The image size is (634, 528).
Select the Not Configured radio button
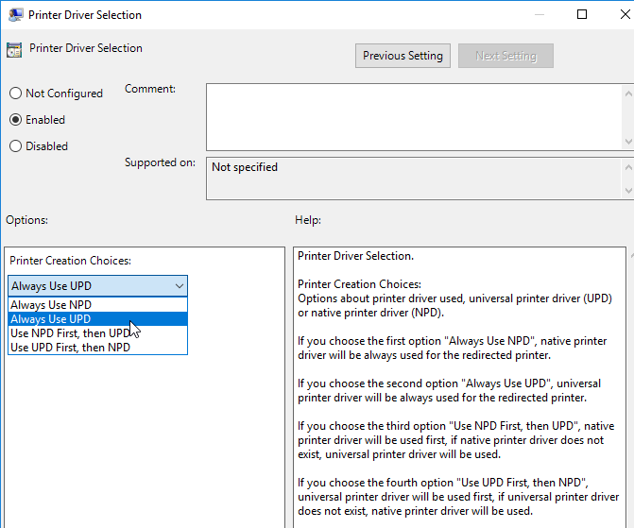15,94
